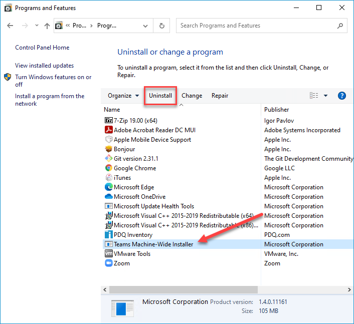354x324 pixels.
Task: Click the PDQ Inventory icon
Action: 109,234
